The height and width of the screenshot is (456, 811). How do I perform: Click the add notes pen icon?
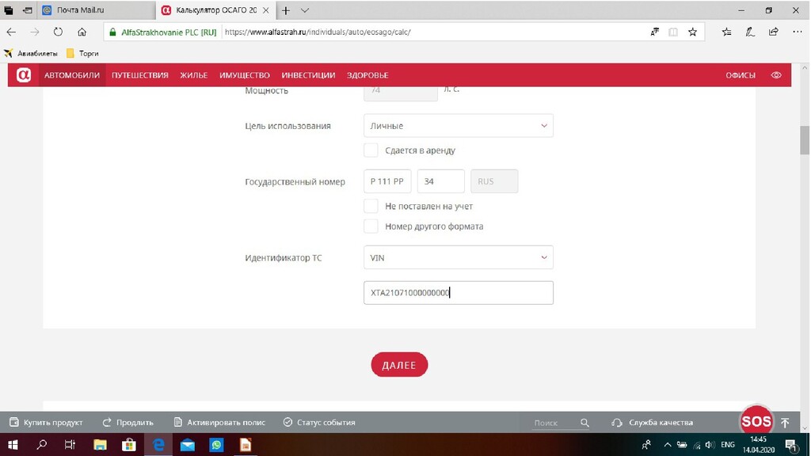pos(749,32)
